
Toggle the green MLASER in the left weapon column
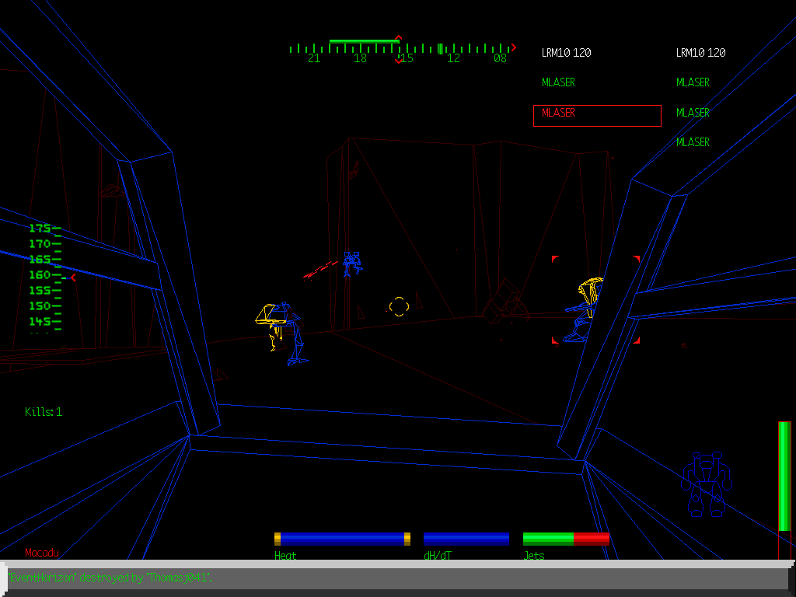(559, 82)
